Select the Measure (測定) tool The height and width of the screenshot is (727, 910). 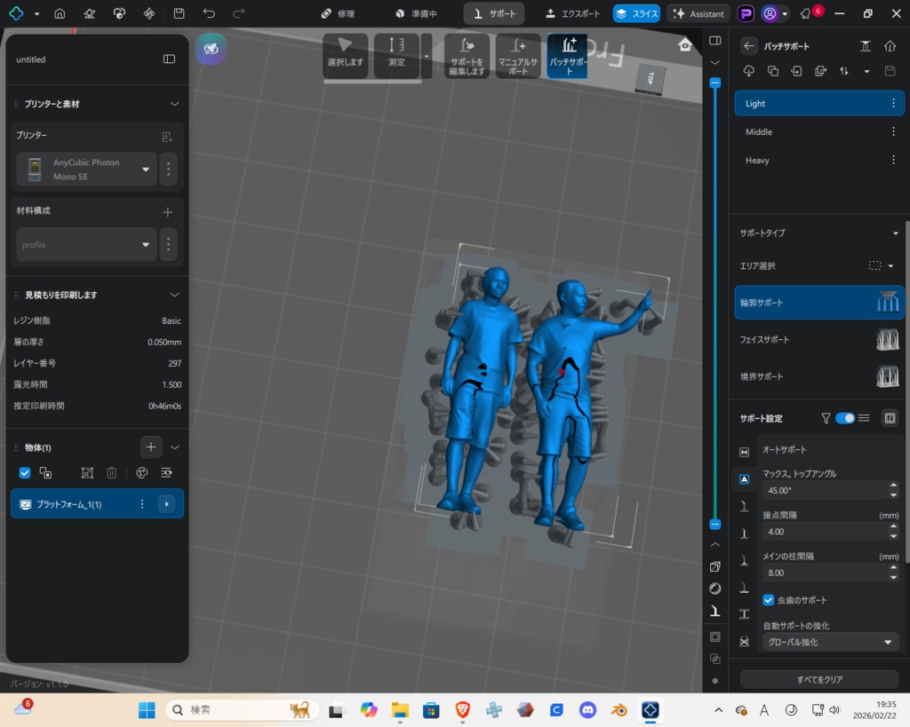(396, 55)
